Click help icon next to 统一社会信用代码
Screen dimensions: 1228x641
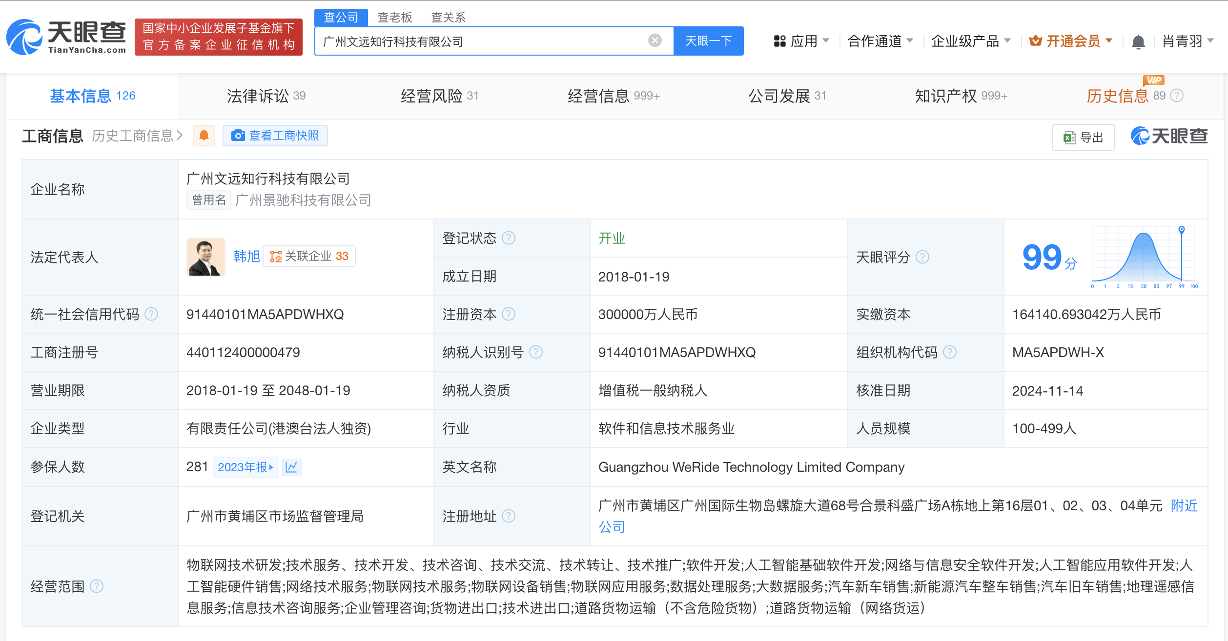[x=152, y=314]
